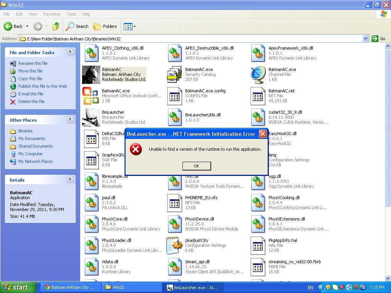The width and height of the screenshot is (391, 293).
Task: Select PhysXCooking.dll file icon
Action: click(258, 203)
